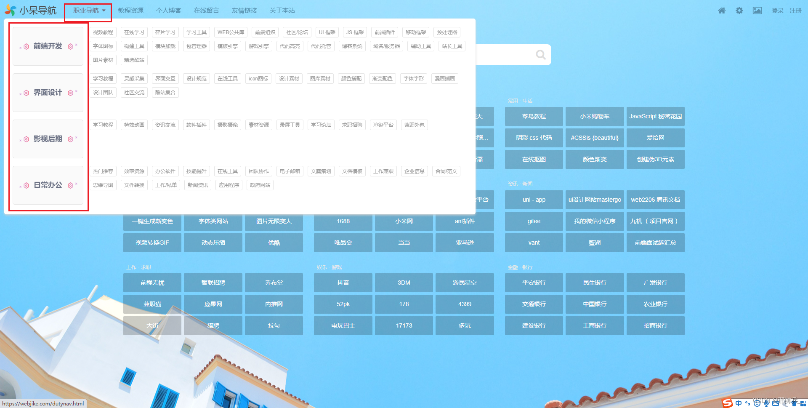Open the 教程资源 nav item

pos(130,11)
